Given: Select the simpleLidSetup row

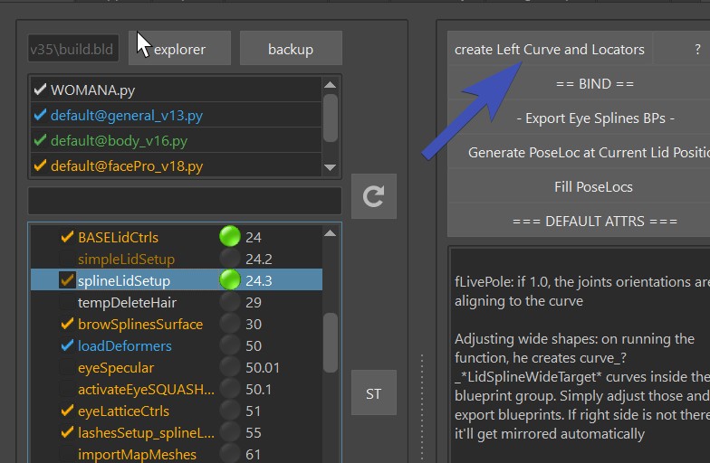Looking at the screenshot, I should click(x=177, y=259).
